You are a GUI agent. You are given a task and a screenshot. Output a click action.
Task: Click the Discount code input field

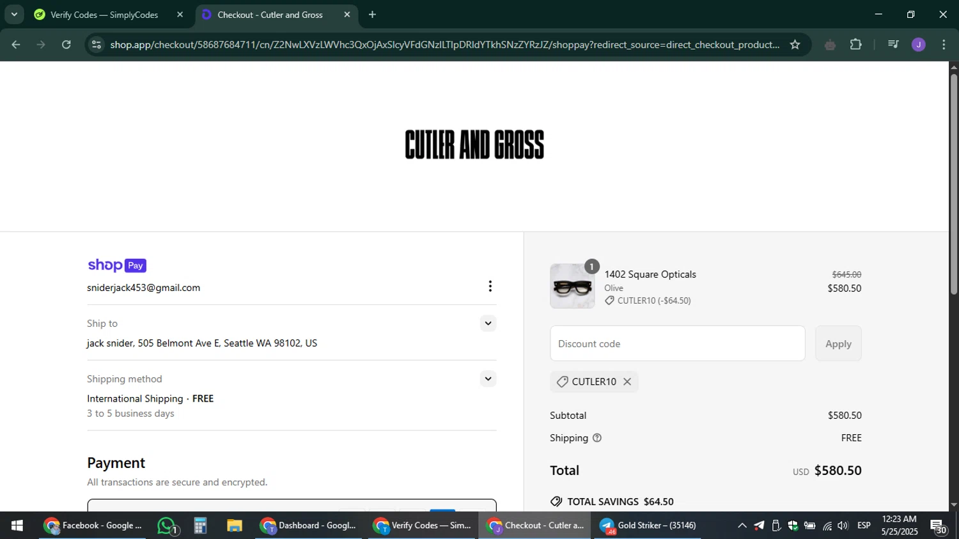[678, 343]
